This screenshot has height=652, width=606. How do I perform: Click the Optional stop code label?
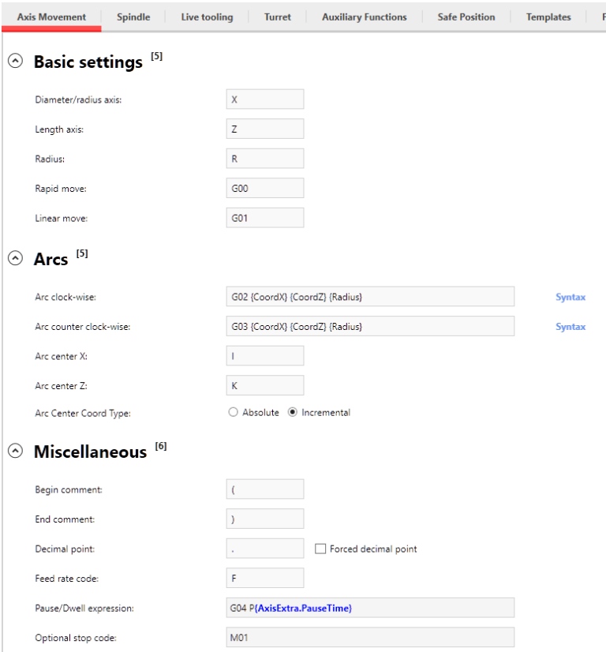point(76,638)
